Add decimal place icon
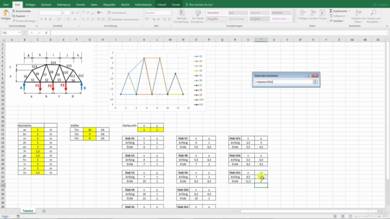Viewport: 390px width, 219px height. click(x=164, y=19)
